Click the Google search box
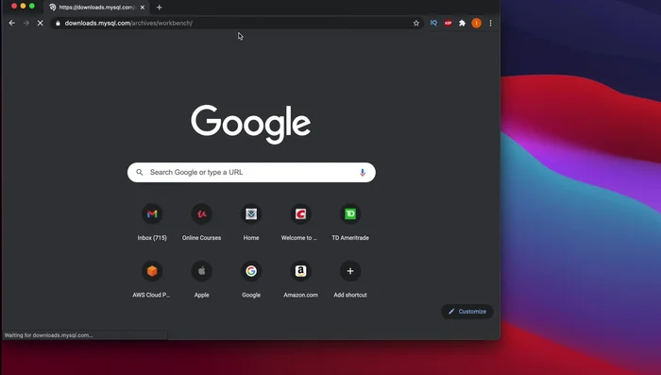Screen dimensions: 661x375 click(x=251, y=173)
